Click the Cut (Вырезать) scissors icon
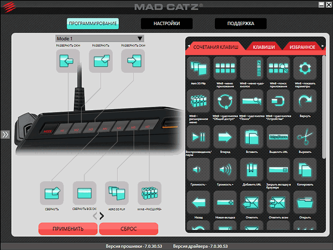The width and height of the screenshot is (333, 250). 305,137
